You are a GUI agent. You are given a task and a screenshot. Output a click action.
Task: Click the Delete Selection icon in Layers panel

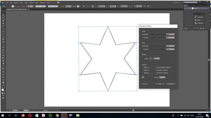(206, 29)
